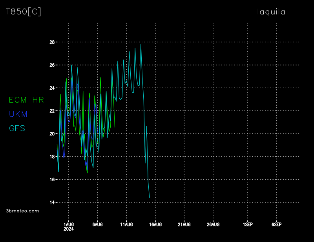Click the GFS line's final low point
This screenshot has width=314, height=242.
[149, 198]
